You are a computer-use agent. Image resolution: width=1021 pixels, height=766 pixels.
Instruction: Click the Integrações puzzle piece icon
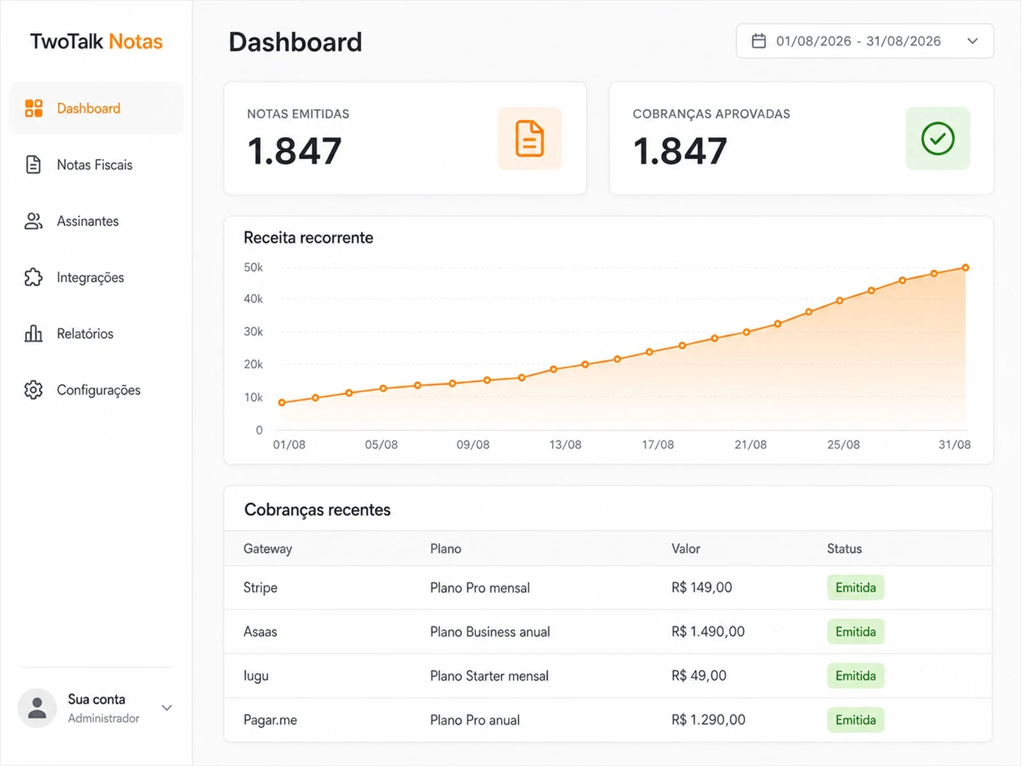[x=33, y=277]
